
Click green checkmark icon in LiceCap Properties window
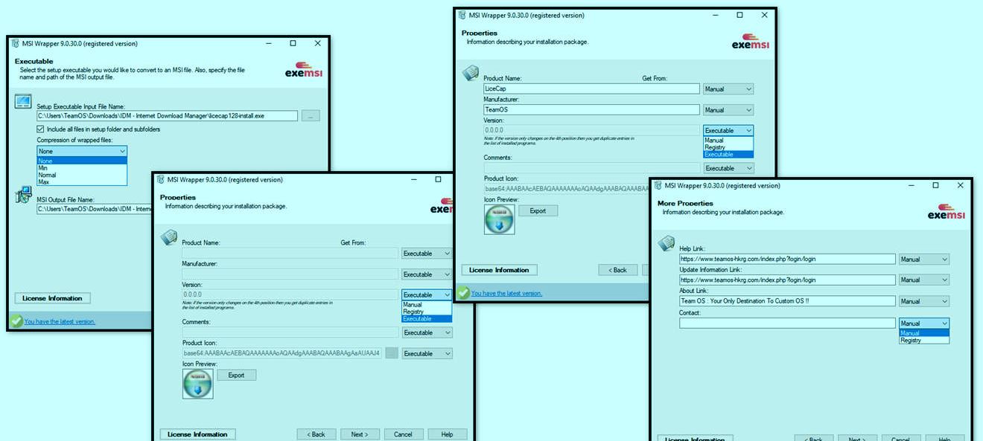(462, 293)
